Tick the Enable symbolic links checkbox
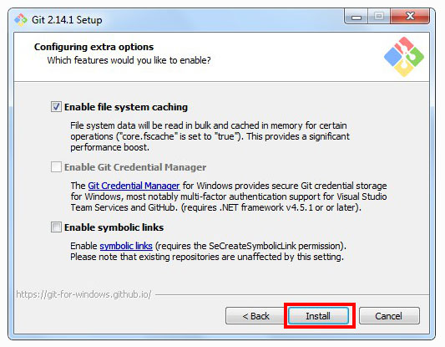This screenshot has height=347, width=445. (x=56, y=227)
